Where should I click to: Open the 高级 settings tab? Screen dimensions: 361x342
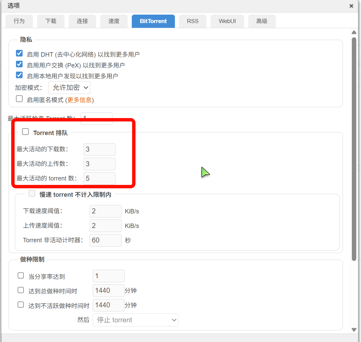pyautogui.click(x=262, y=21)
